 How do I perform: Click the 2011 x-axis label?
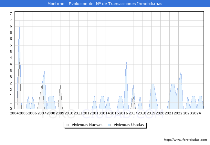tap(78, 113)
